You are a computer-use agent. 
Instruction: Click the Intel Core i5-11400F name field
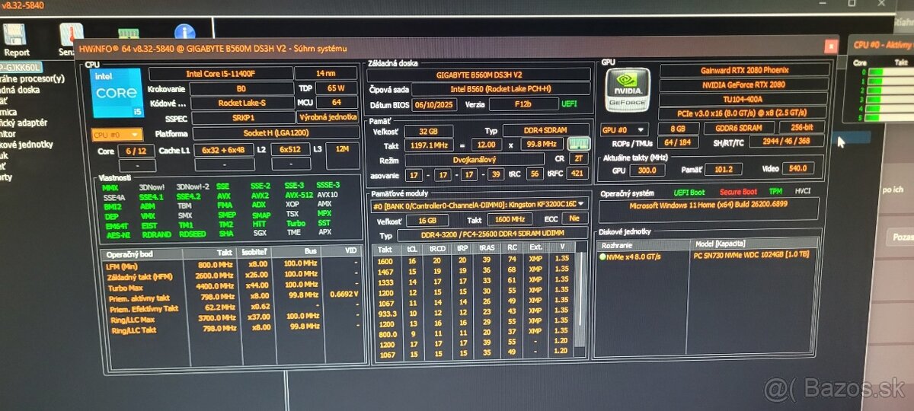click(220, 74)
